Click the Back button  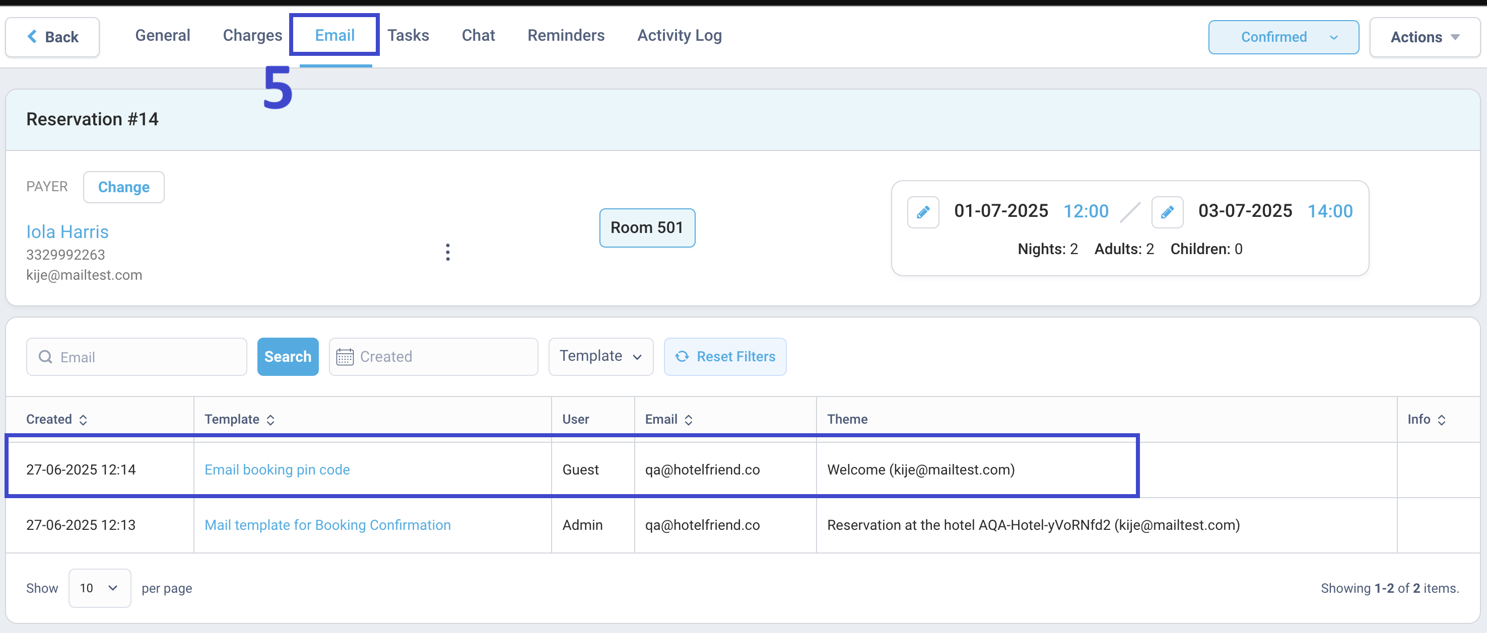pos(52,37)
